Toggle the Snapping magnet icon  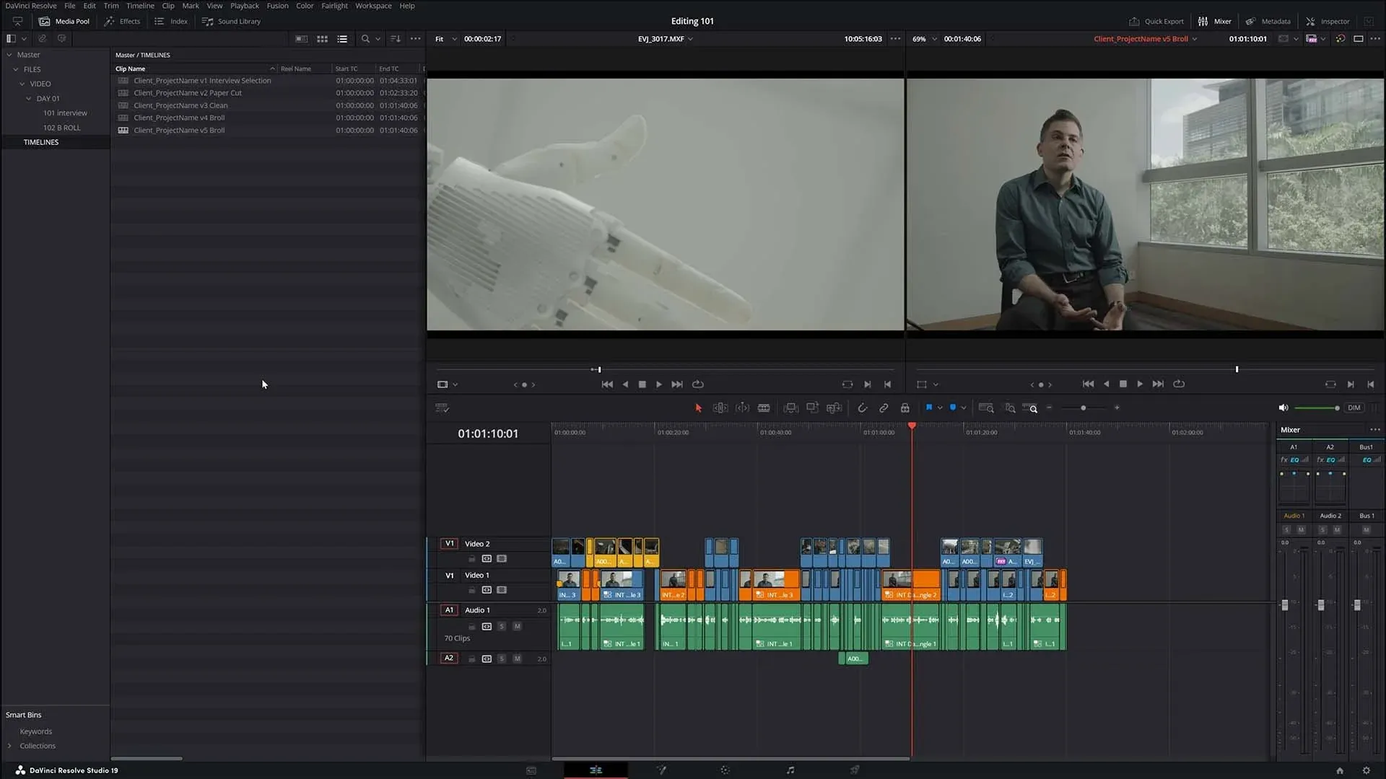coord(862,408)
